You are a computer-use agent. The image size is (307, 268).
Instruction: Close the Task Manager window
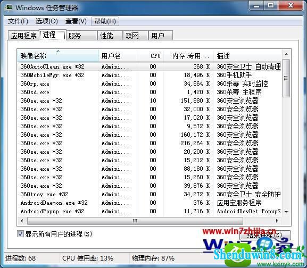(x=291, y=5)
